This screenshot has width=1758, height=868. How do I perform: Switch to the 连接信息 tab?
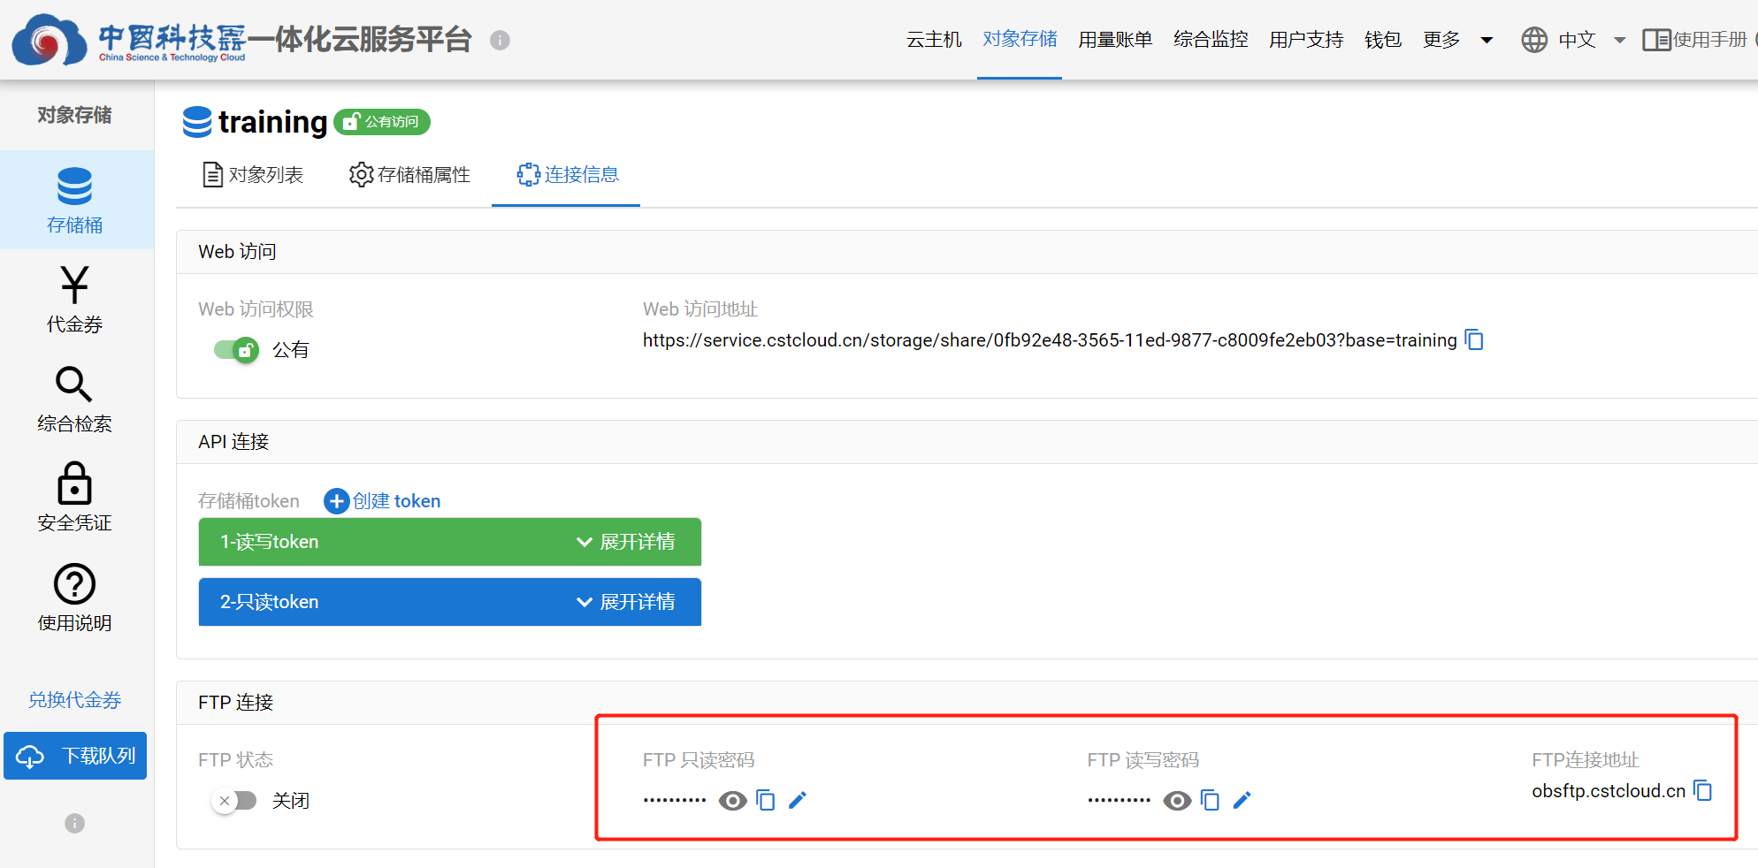[x=568, y=175]
